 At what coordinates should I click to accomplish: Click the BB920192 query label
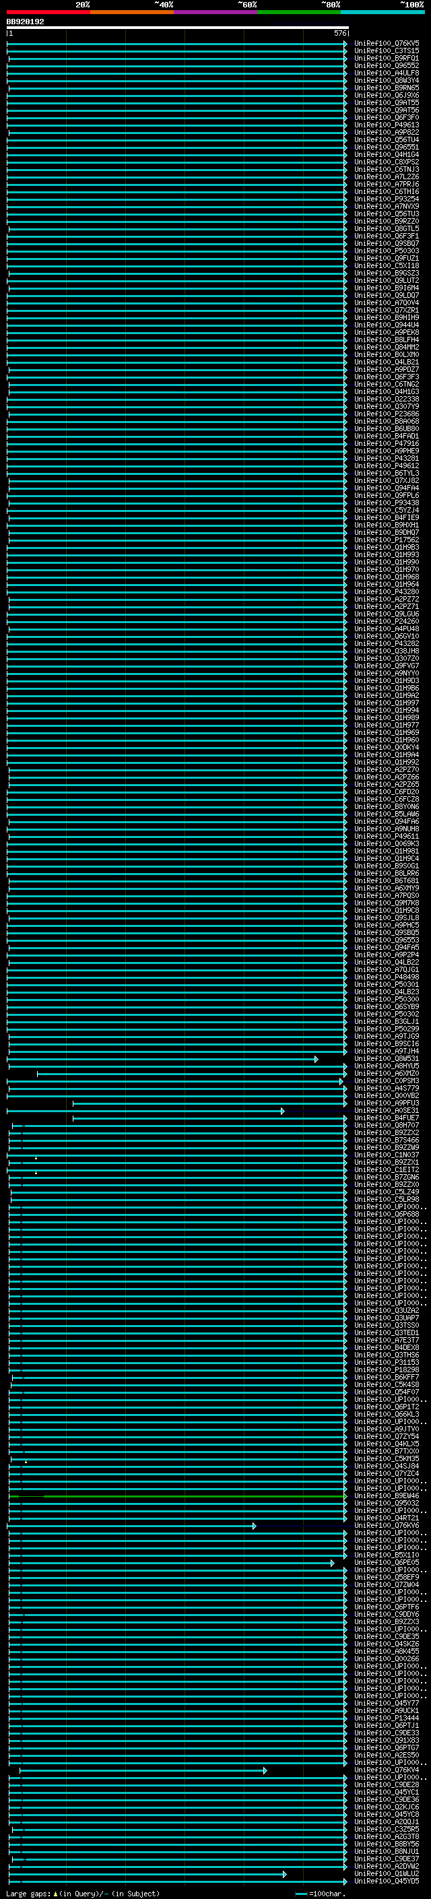click(x=25, y=22)
